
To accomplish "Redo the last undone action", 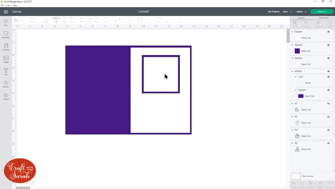I will (22, 20).
